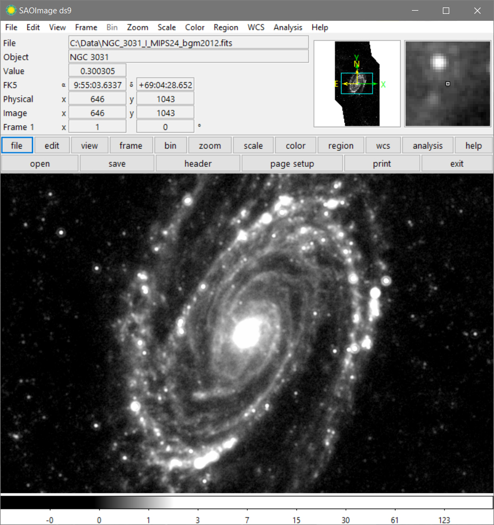The height and width of the screenshot is (525, 494).
Task: Click the grayscale colorbar gradient
Action: click(247, 503)
